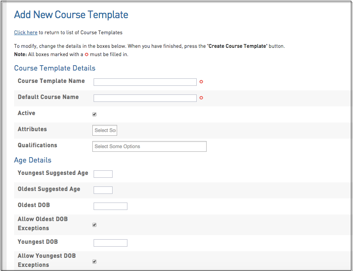Viewport: 353px width, 271px height.
Task: Click the 'Youngest Suggested Age' label
Action: pyautogui.click(x=53, y=173)
